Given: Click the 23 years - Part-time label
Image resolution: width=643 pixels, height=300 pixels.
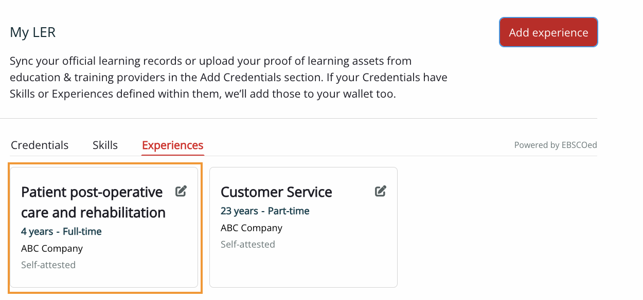Looking at the screenshot, I should click(265, 211).
